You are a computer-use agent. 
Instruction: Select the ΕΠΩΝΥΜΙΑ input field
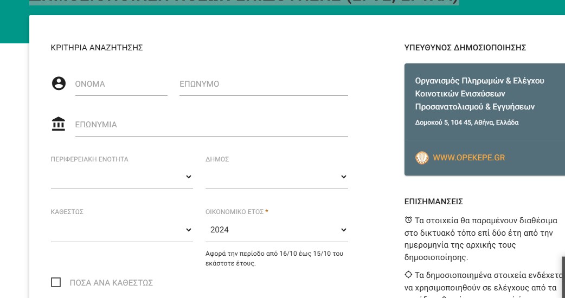click(211, 125)
